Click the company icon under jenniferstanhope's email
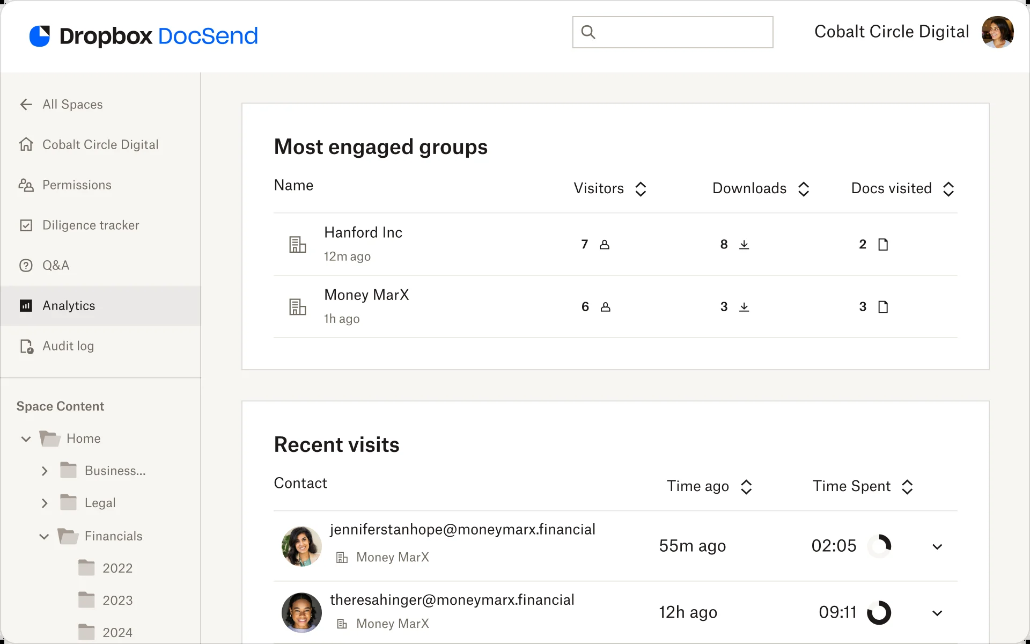This screenshot has height=644, width=1030. (342, 558)
